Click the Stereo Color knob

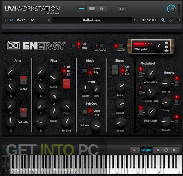tap(120, 87)
